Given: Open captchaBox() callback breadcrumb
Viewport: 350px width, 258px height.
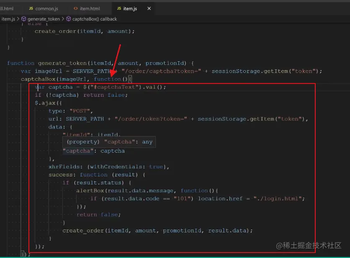Looking at the screenshot, I should click(x=95, y=19).
